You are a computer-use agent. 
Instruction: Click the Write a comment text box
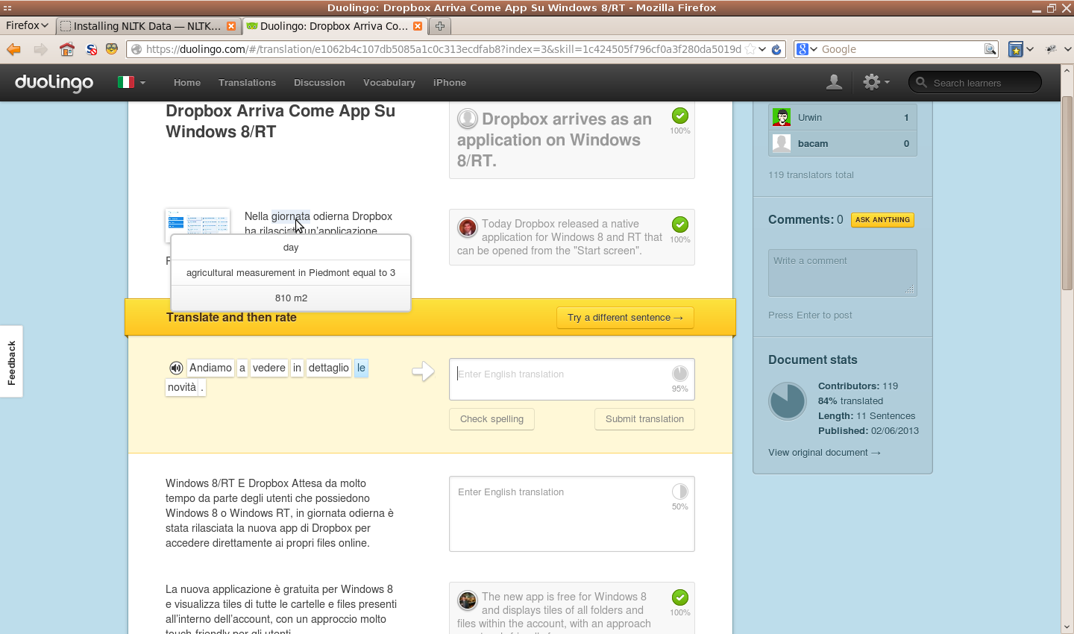tap(842, 272)
